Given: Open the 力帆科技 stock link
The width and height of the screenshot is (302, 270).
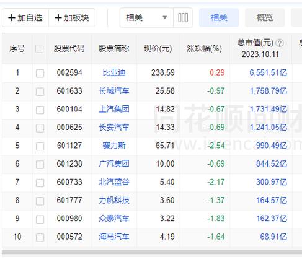Looking at the screenshot, I should (x=114, y=200).
